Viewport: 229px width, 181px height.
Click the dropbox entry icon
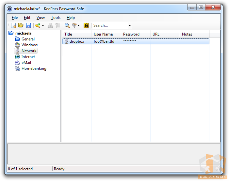66,41
